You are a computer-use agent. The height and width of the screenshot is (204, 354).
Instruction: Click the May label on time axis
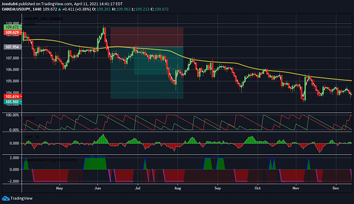coord(59,188)
